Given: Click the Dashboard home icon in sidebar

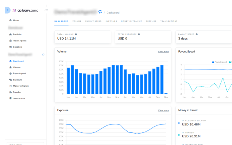Looking at the screenshot, I should [x=10, y=61].
